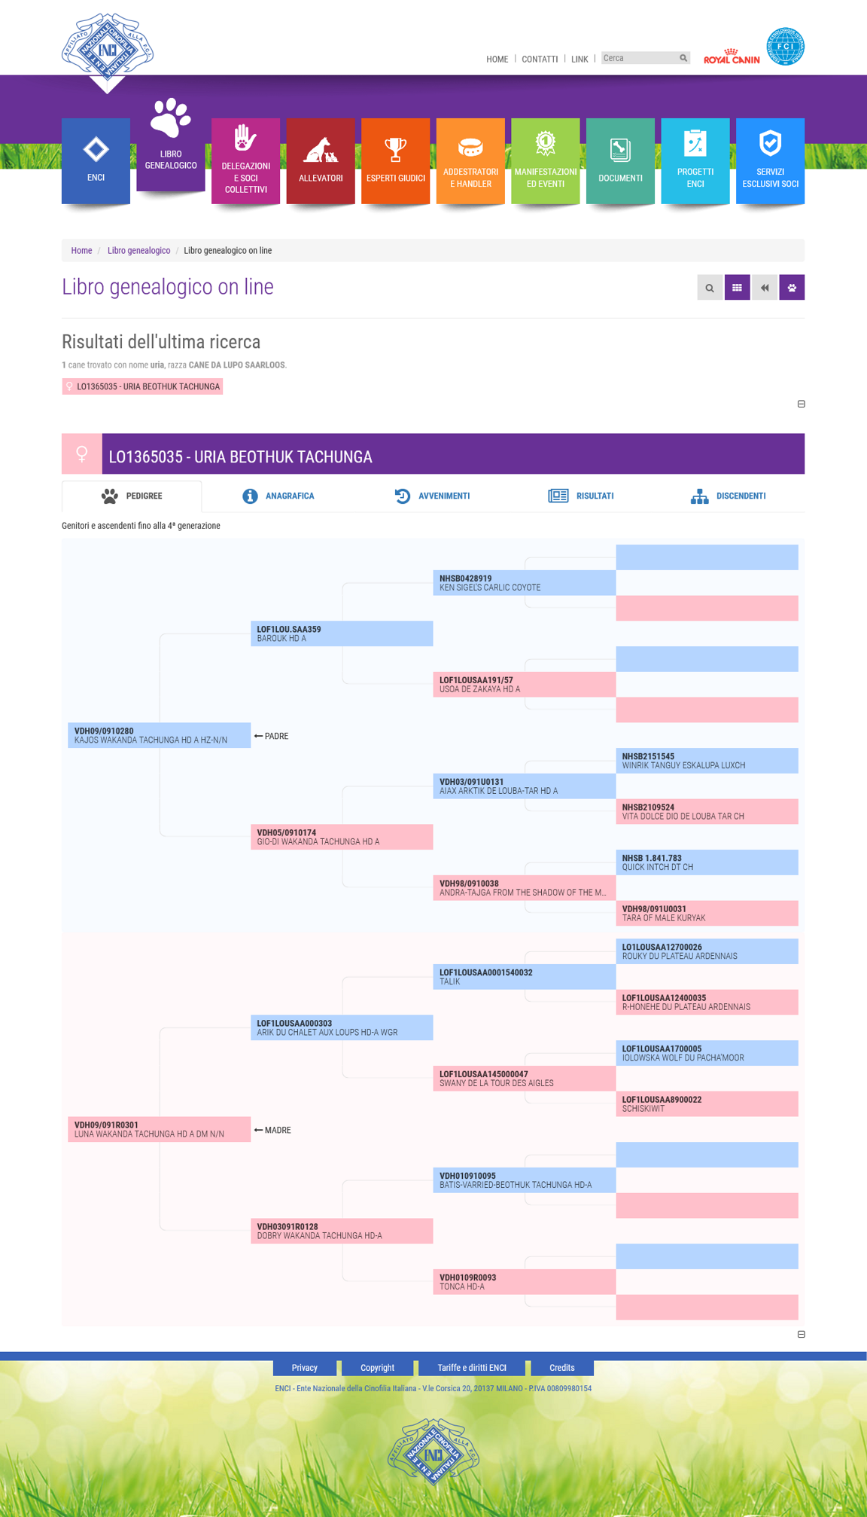Collapse the pedigree panel at bottom
The image size is (867, 1517).
pyautogui.click(x=802, y=1334)
